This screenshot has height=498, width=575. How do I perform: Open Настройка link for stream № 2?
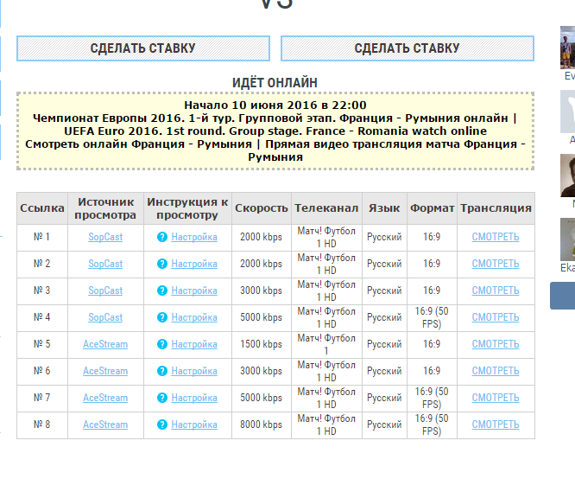point(194,264)
